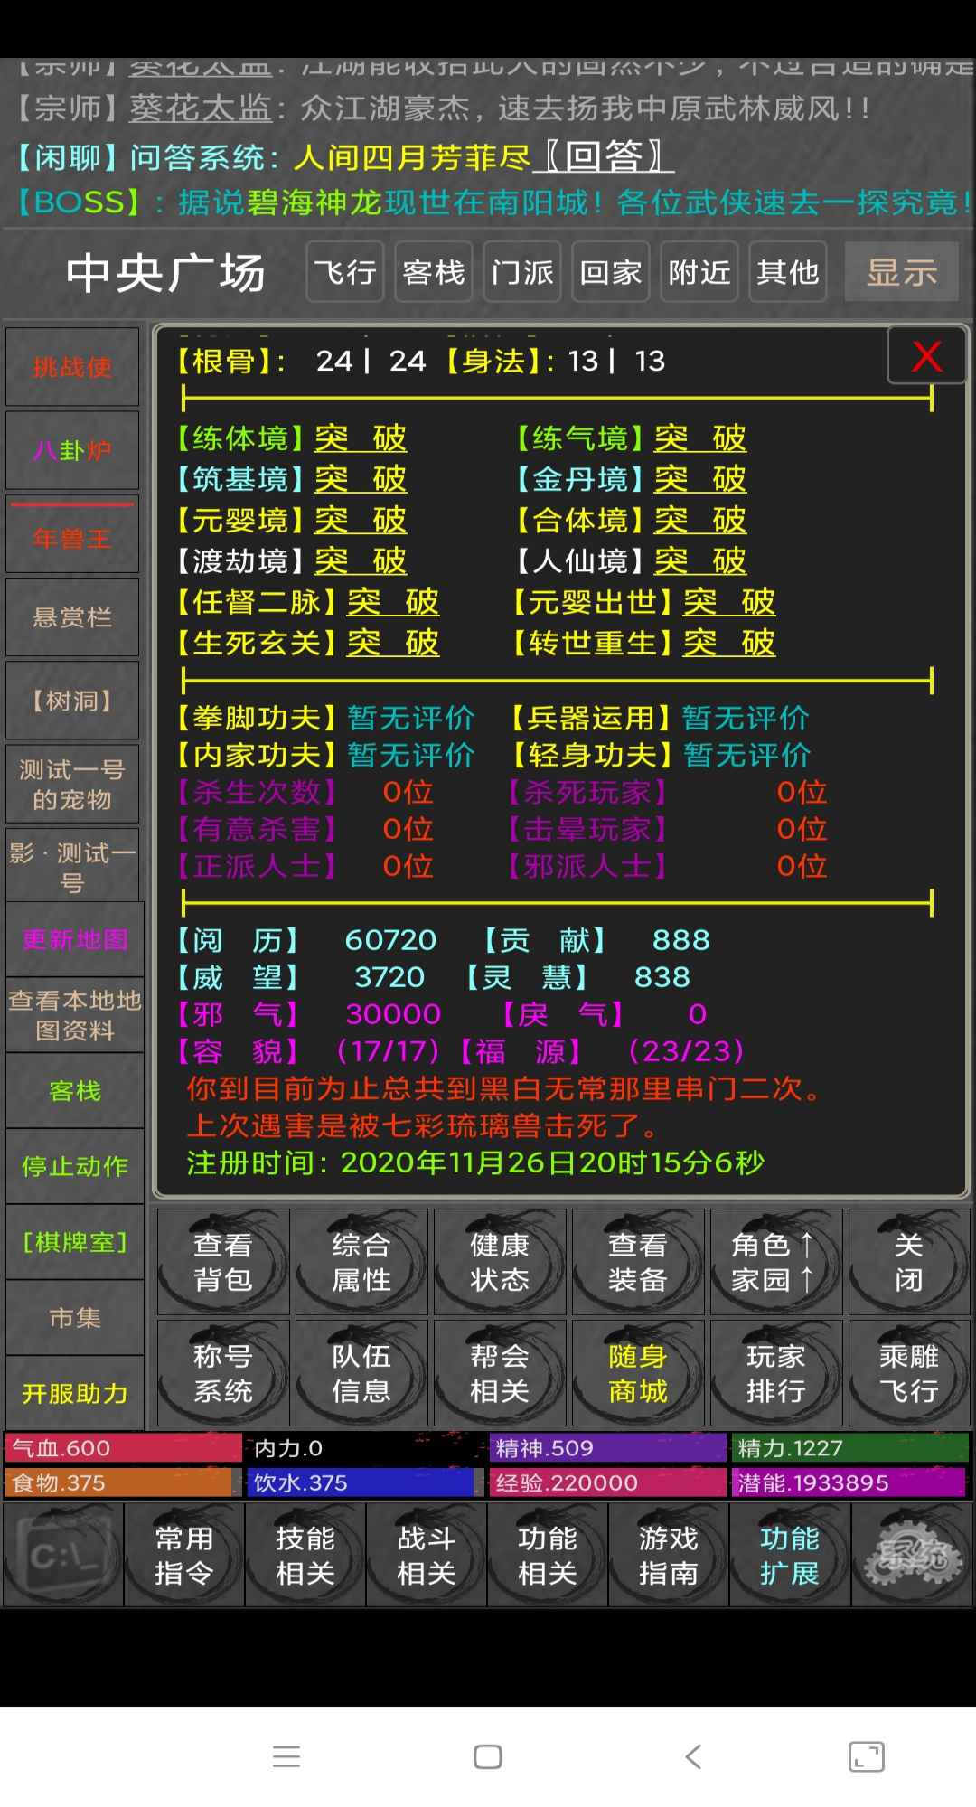
Task: Go to 客栈 in top bar
Action: [x=434, y=271]
